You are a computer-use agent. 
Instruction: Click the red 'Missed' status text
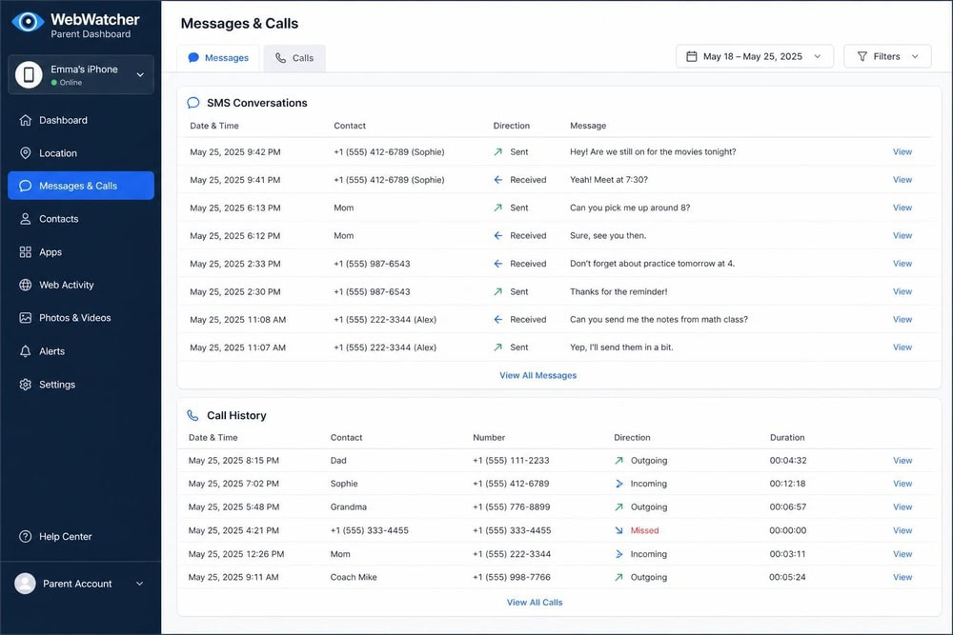644,530
